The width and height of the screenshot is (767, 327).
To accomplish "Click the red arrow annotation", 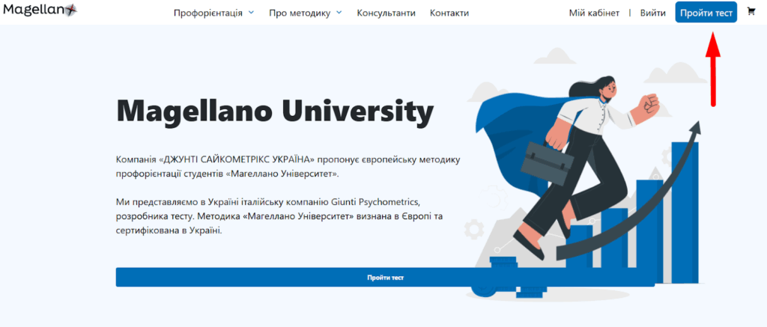I will pyautogui.click(x=713, y=68).
